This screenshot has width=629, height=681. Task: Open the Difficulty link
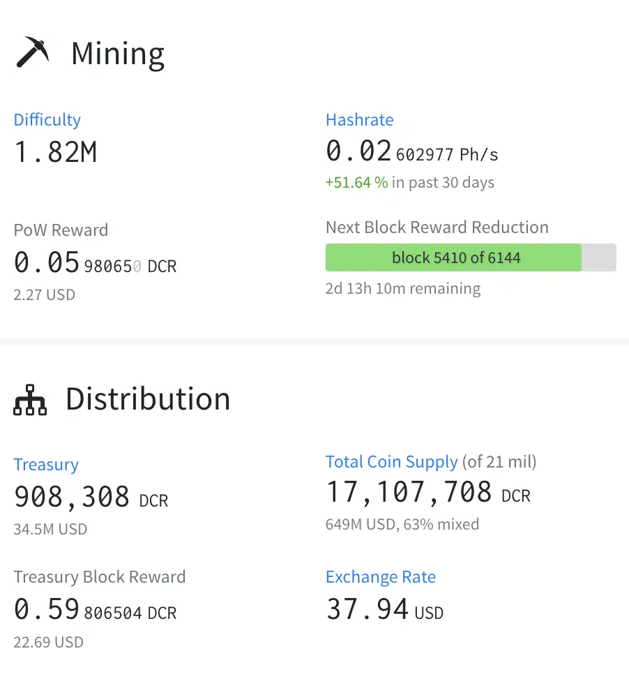click(x=47, y=120)
